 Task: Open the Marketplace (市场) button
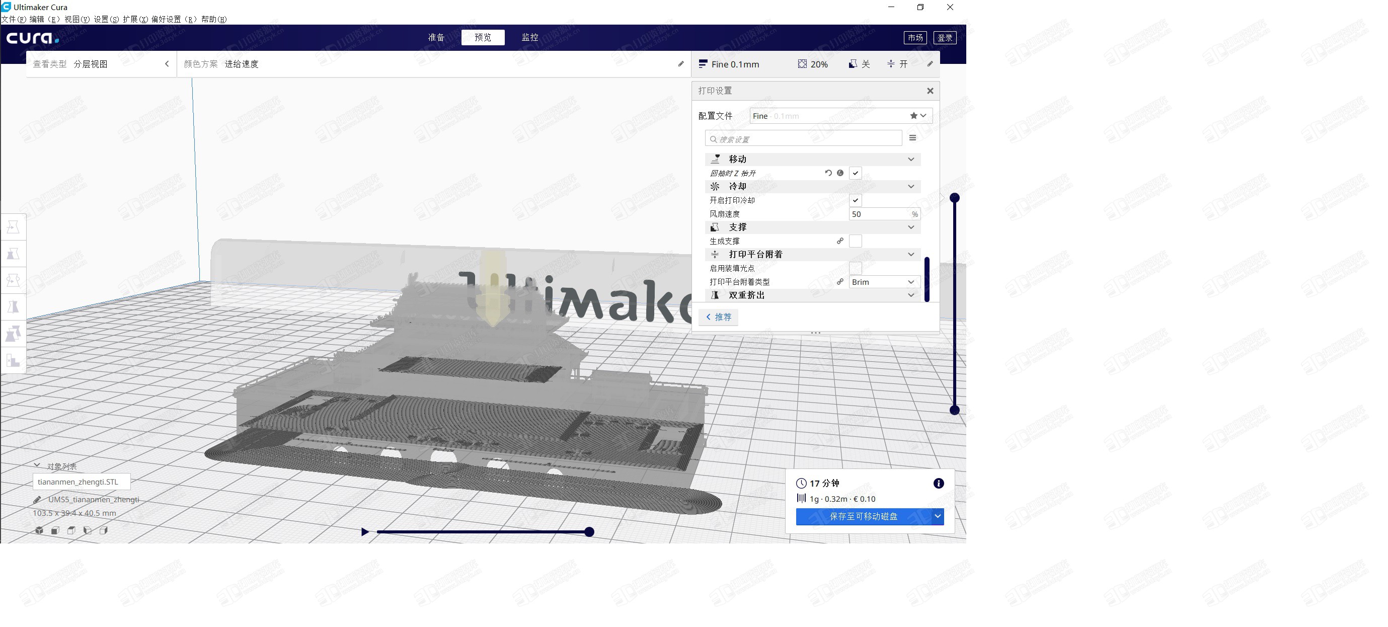915,38
